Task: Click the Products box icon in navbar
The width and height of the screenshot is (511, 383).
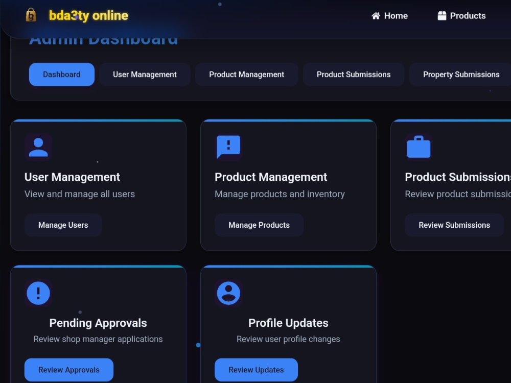Action: tap(442, 16)
